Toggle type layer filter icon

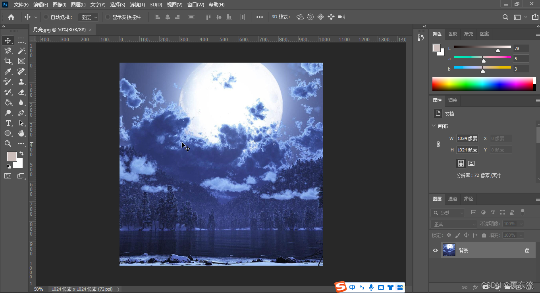coord(493,213)
